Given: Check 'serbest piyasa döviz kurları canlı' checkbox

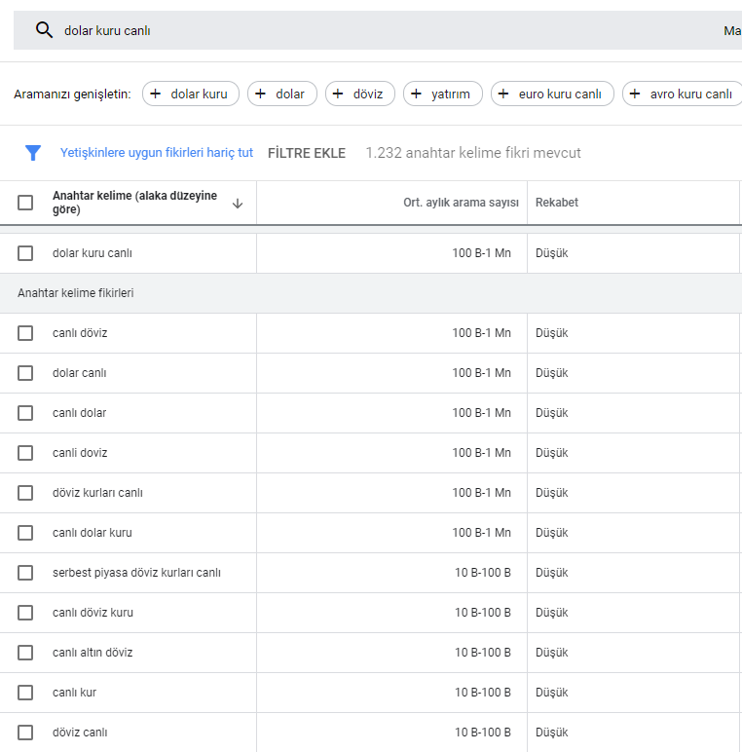Looking at the screenshot, I should click(25, 572).
